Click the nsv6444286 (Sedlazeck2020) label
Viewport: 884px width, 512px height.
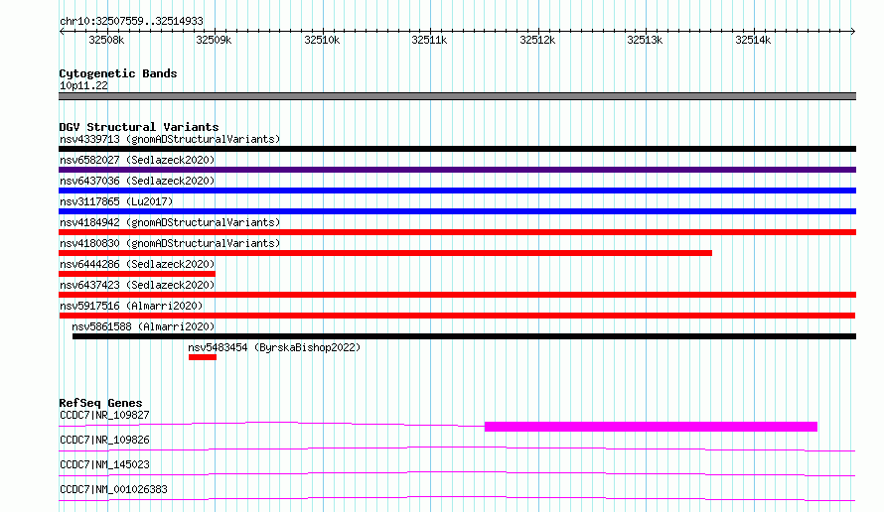(x=137, y=264)
